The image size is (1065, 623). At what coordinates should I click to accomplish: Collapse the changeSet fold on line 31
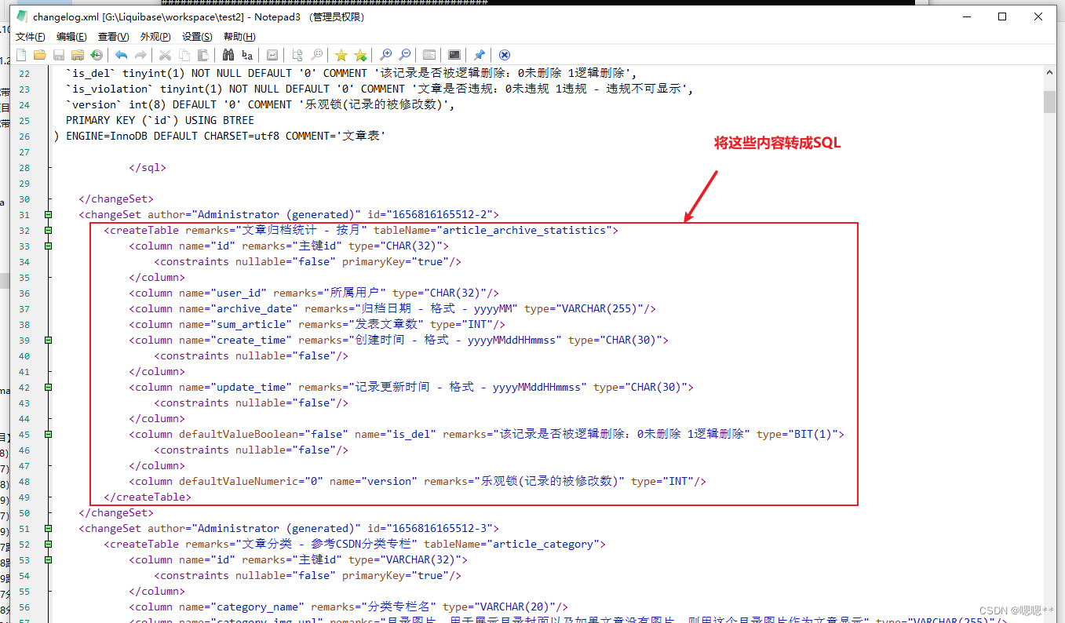click(x=48, y=214)
